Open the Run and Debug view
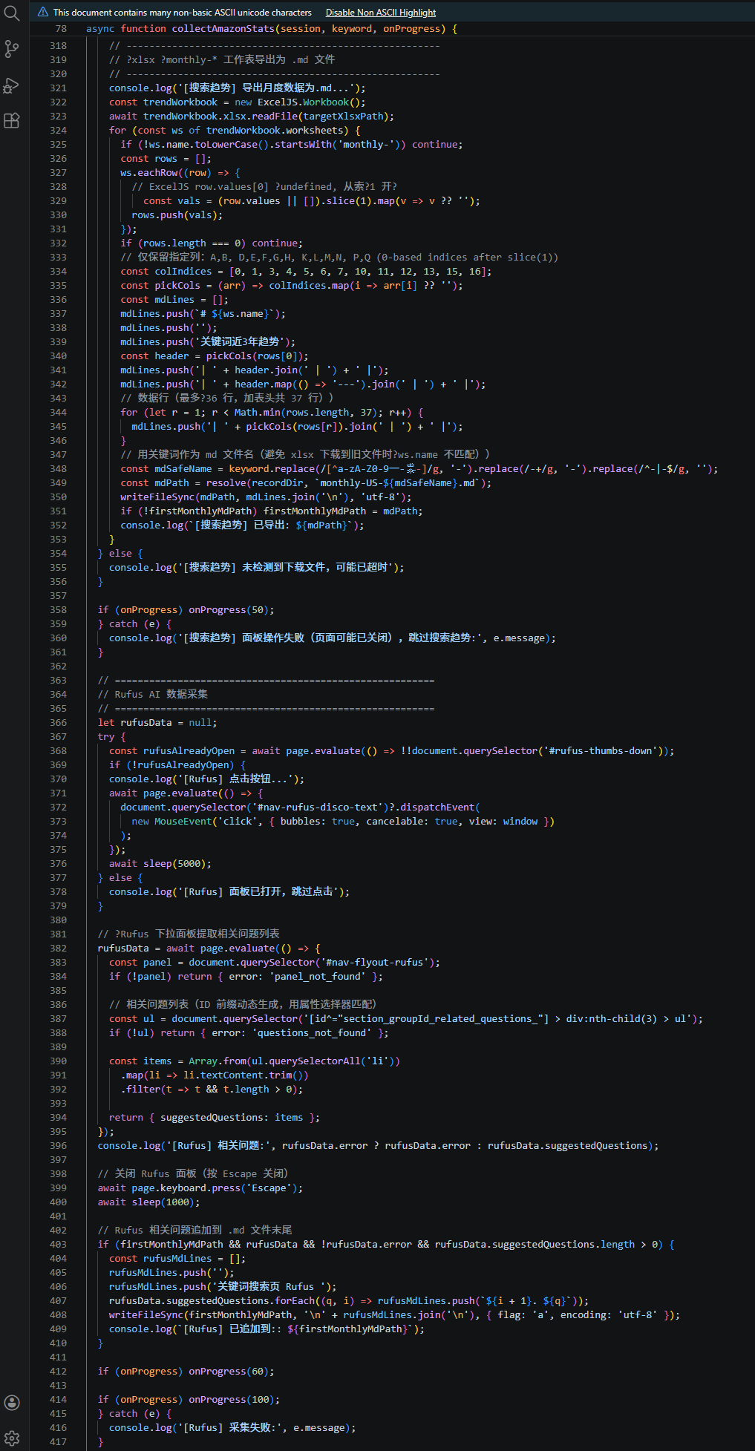755x1451 pixels. click(x=12, y=85)
